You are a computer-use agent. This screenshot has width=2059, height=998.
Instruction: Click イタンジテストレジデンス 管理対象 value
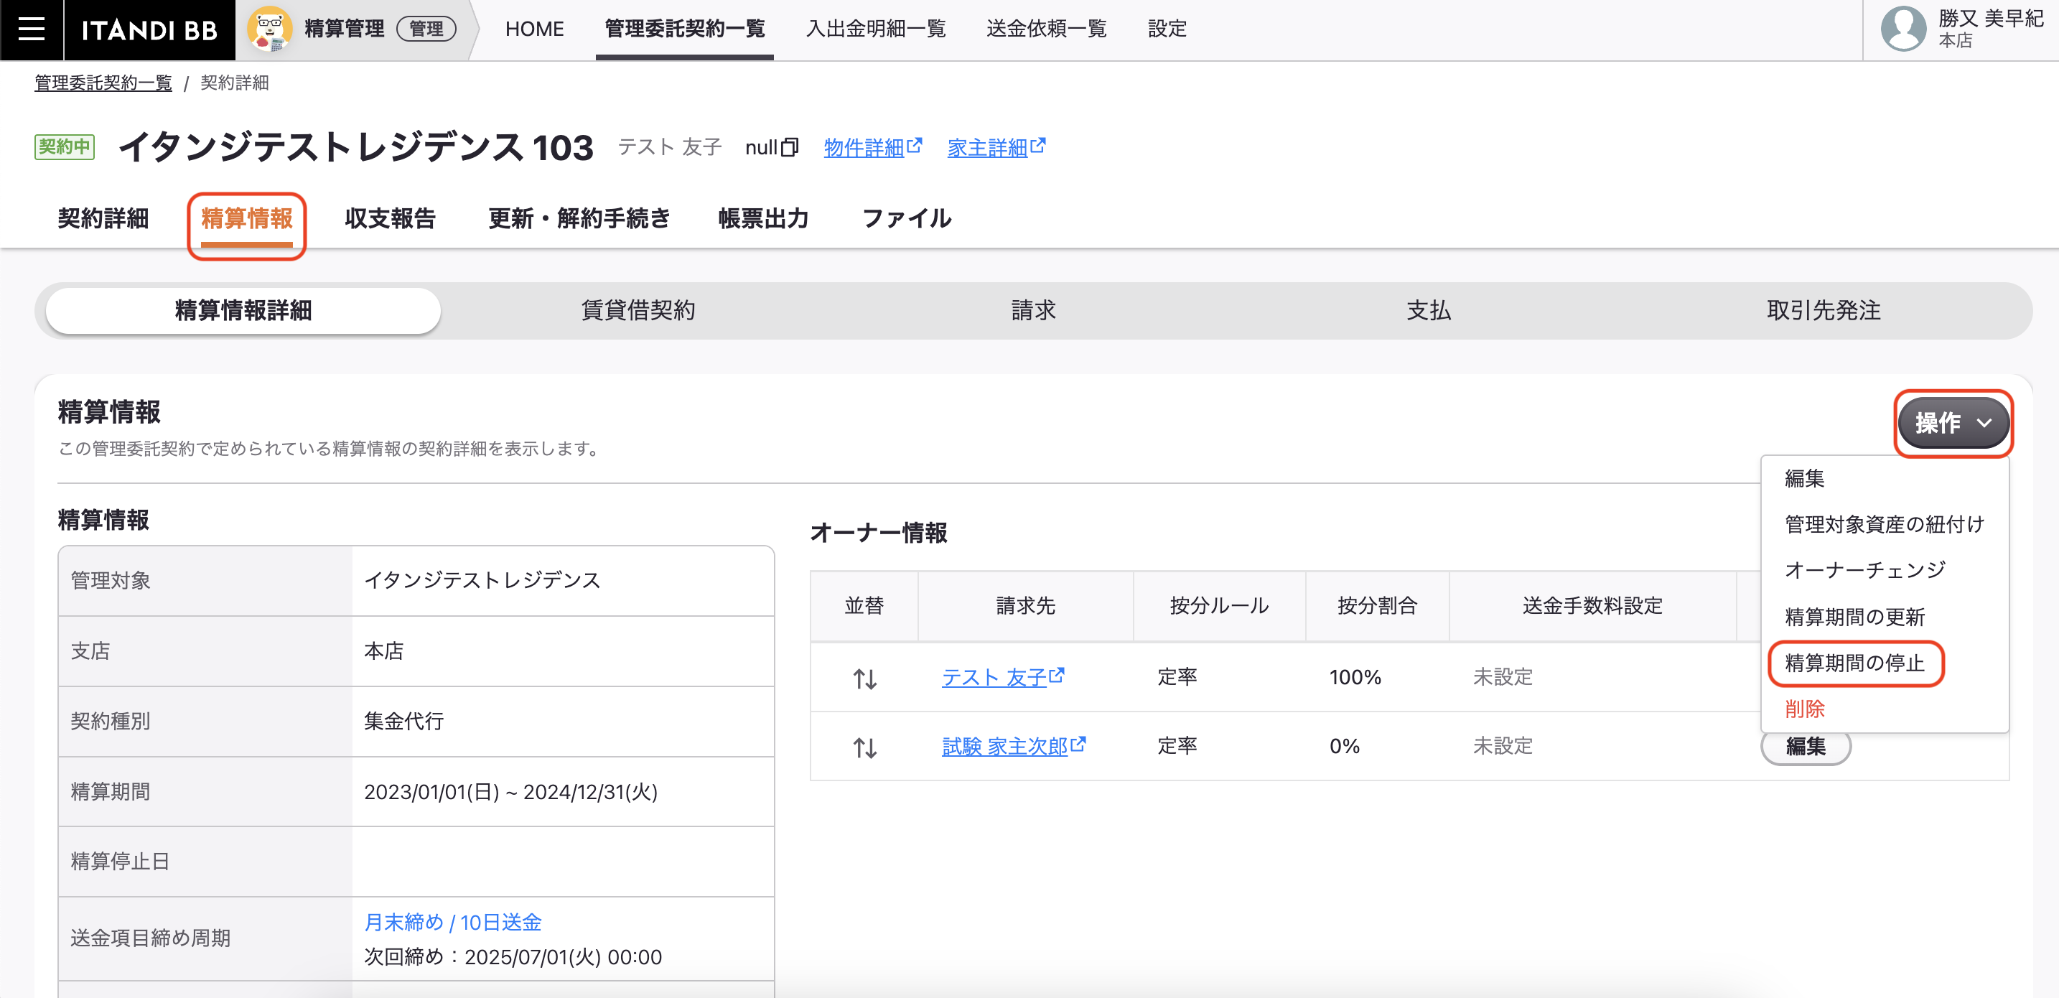(482, 579)
